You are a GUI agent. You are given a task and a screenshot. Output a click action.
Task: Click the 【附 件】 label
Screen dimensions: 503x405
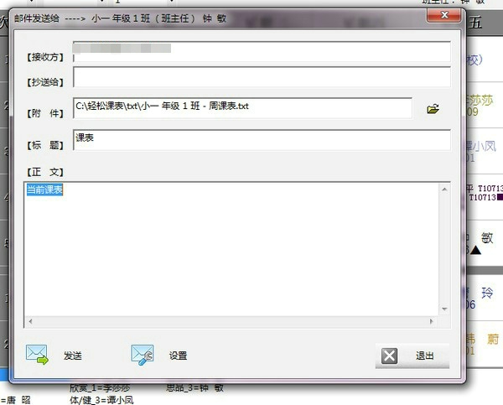45,113
